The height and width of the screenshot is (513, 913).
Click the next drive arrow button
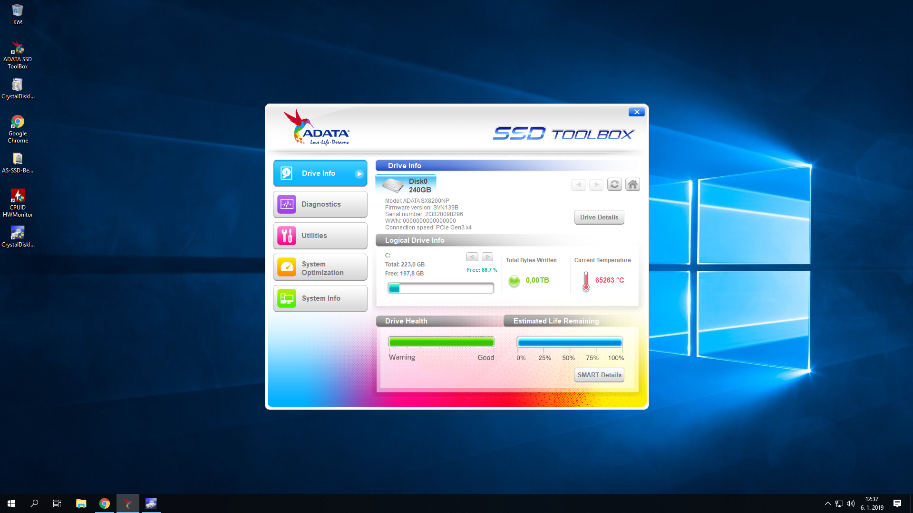[x=596, y=185]
